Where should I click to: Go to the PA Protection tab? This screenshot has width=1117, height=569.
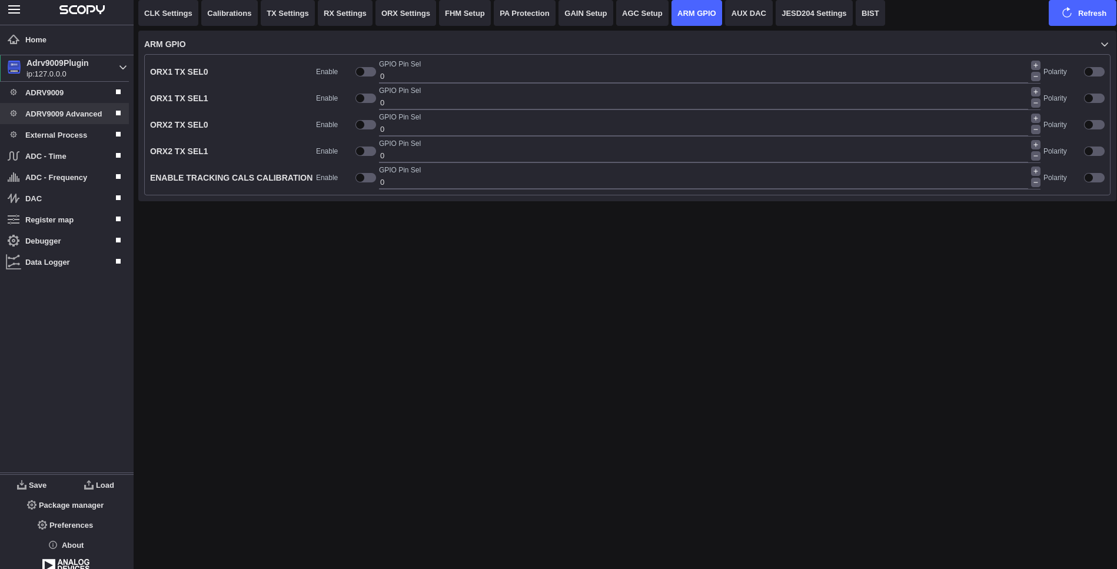point(524,13)
